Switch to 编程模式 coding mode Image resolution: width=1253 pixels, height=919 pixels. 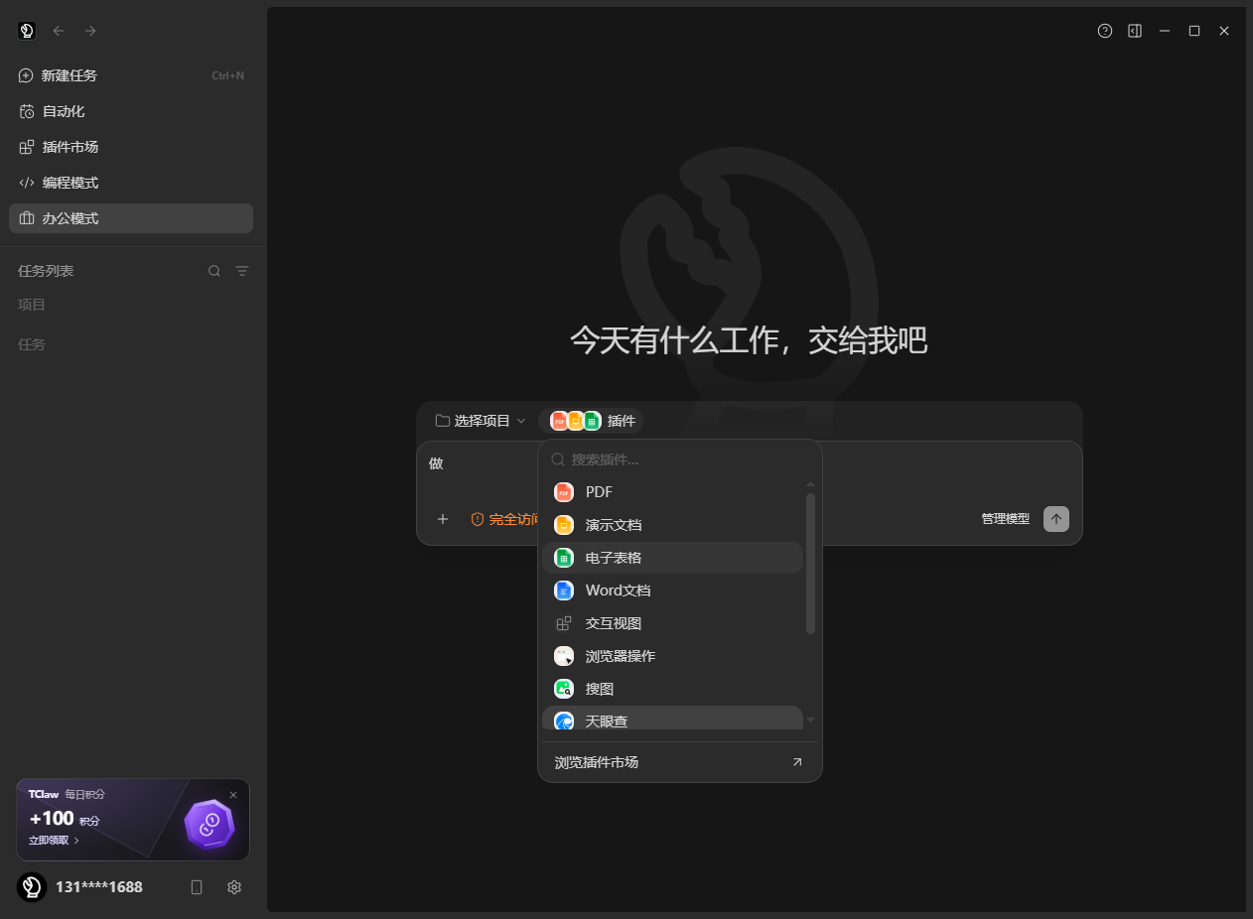pyautogui.click(x=131, y=183)
